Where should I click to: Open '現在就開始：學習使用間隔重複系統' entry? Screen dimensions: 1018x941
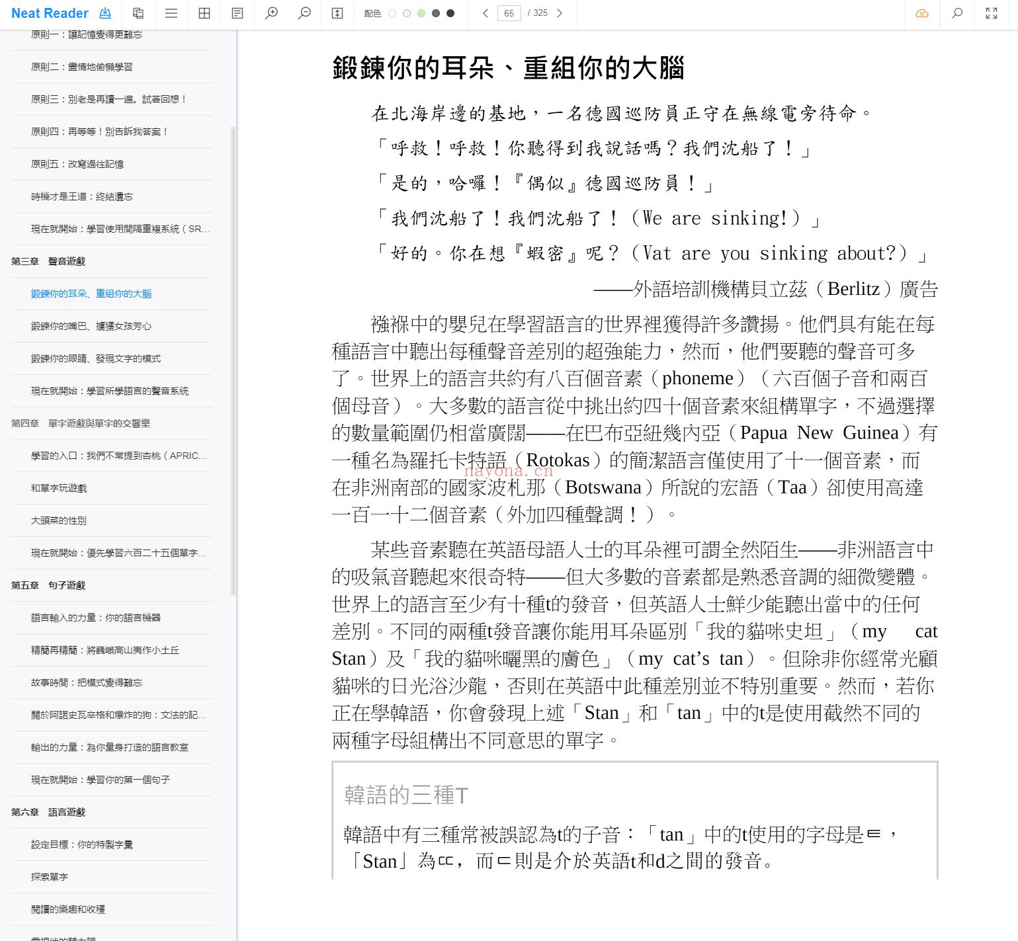coord(121,229)
